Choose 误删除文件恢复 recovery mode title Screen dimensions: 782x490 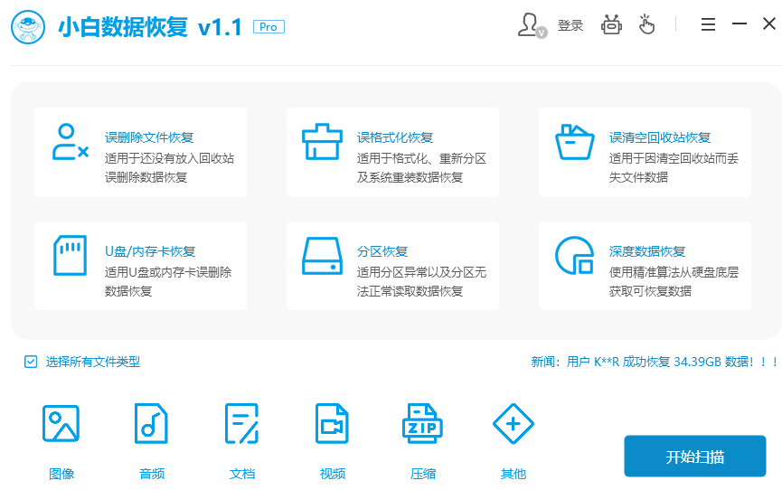[x=149, y=137]
